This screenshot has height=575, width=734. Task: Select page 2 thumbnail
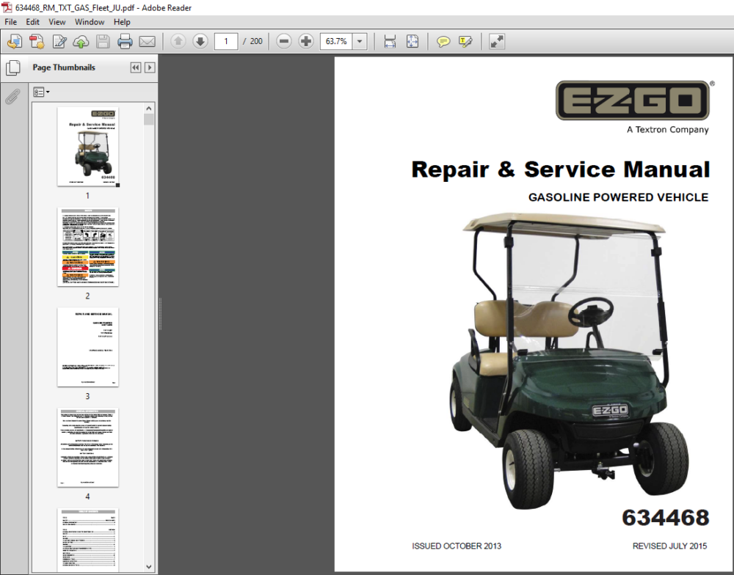[x=87, y=247]
